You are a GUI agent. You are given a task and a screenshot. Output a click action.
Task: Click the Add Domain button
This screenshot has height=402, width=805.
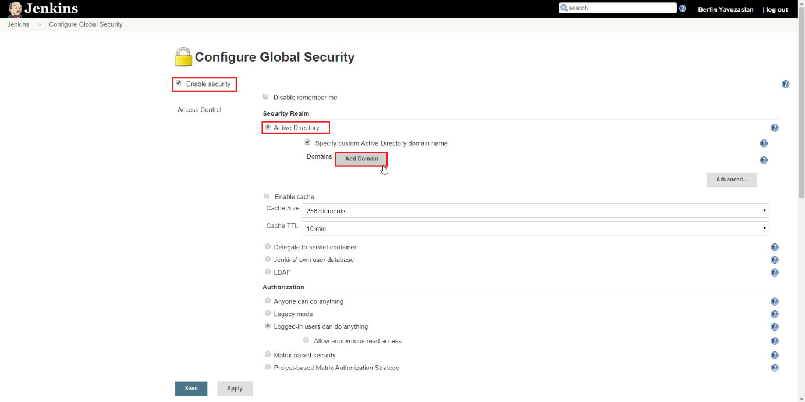coord(361,159)
